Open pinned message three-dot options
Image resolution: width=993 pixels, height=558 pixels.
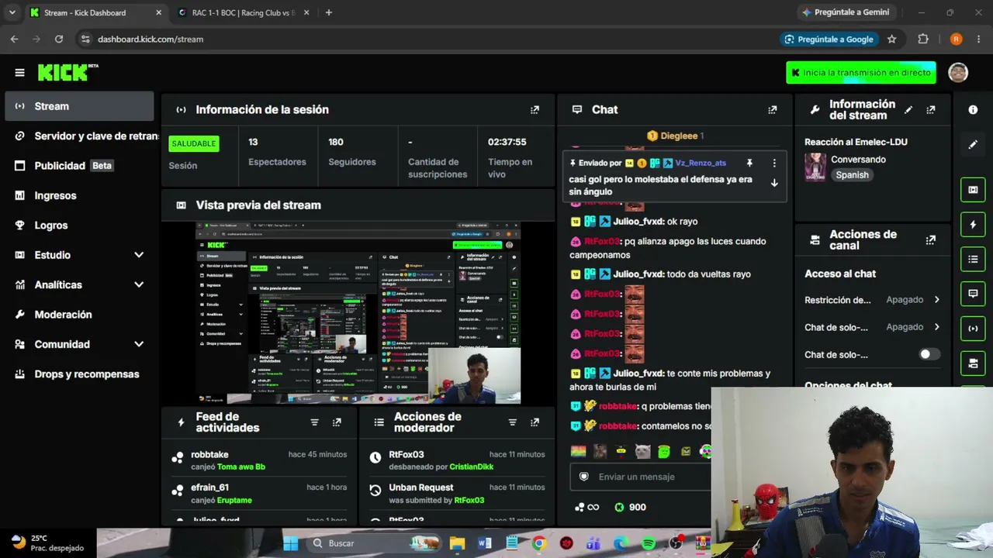click(x=773, y=164)
